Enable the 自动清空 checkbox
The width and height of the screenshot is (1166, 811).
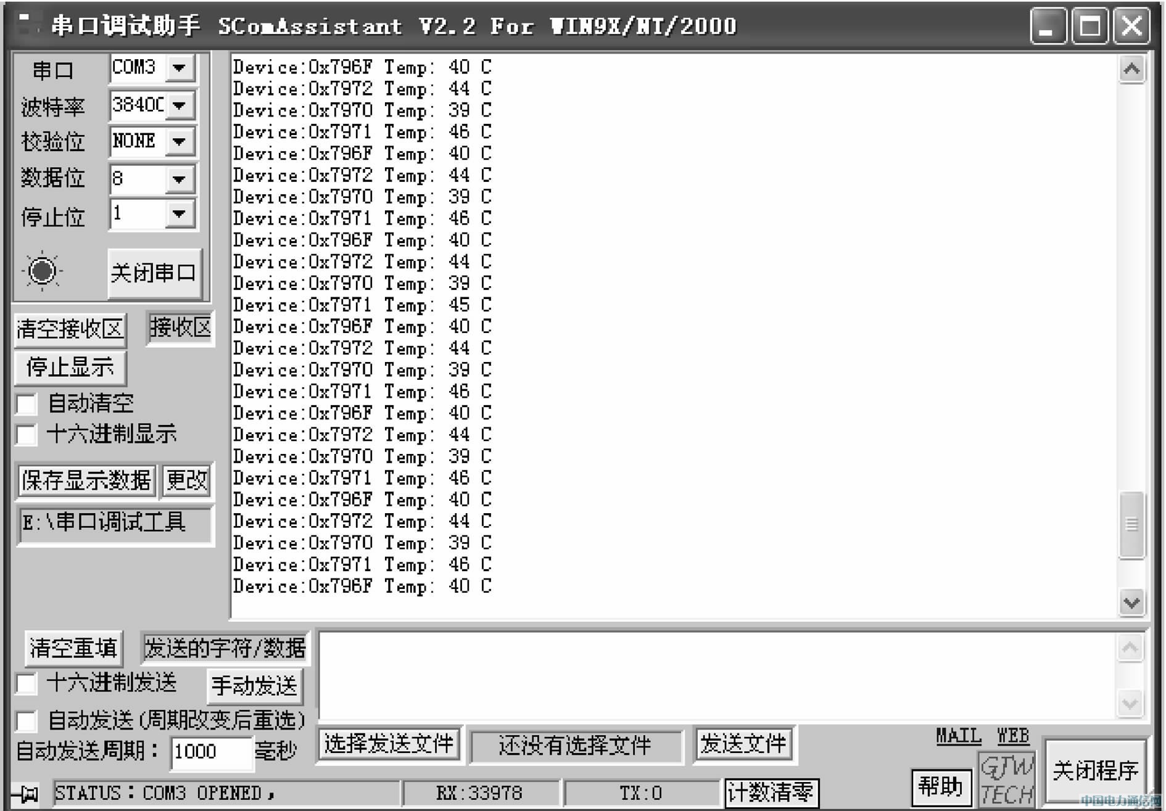(27, 405)
